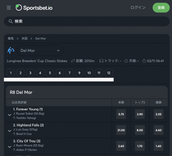The width and height of the screenshot is (172, 156).
Task: Click the race time clock icon
Action: click(x=144, y=61)
